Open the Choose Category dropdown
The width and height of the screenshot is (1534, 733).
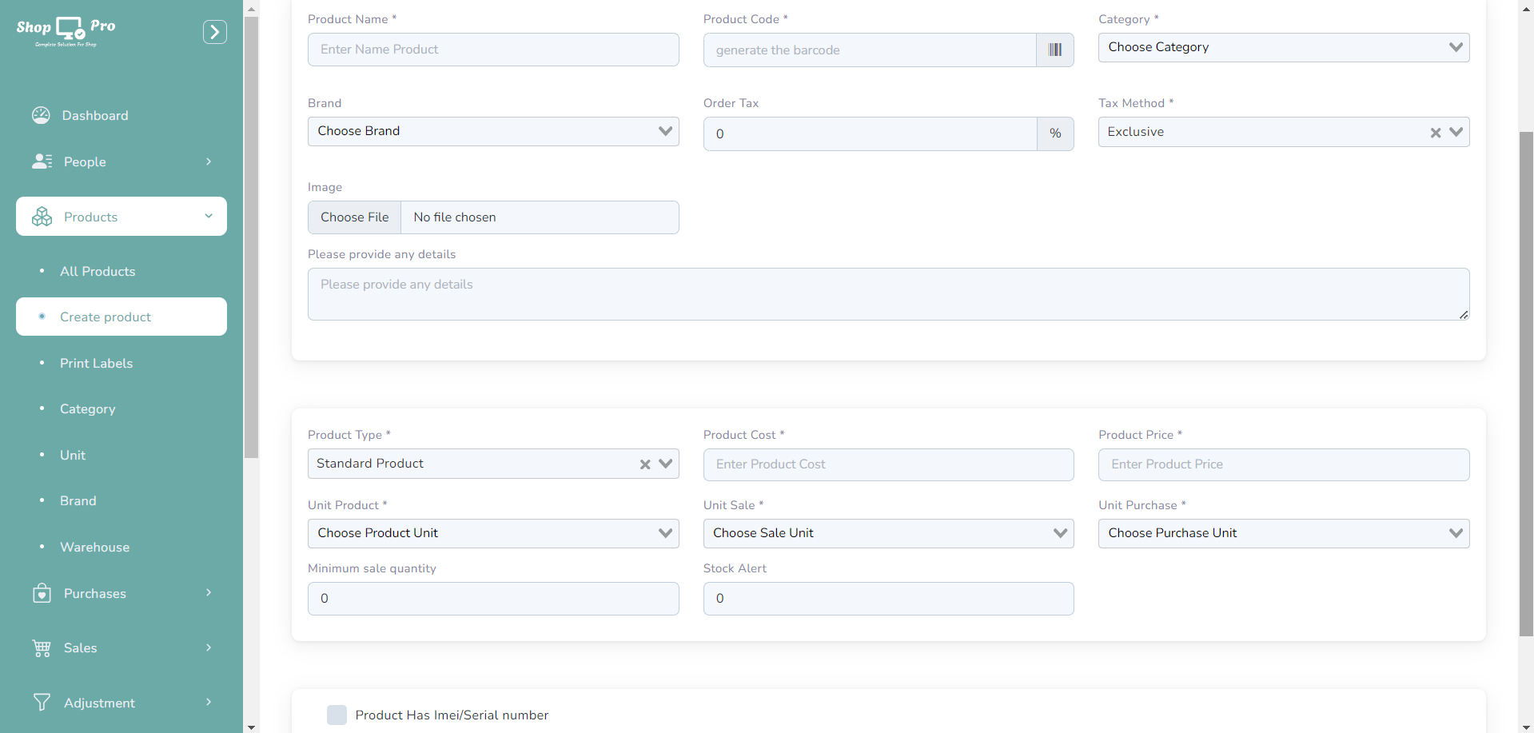pos(1283,47)
